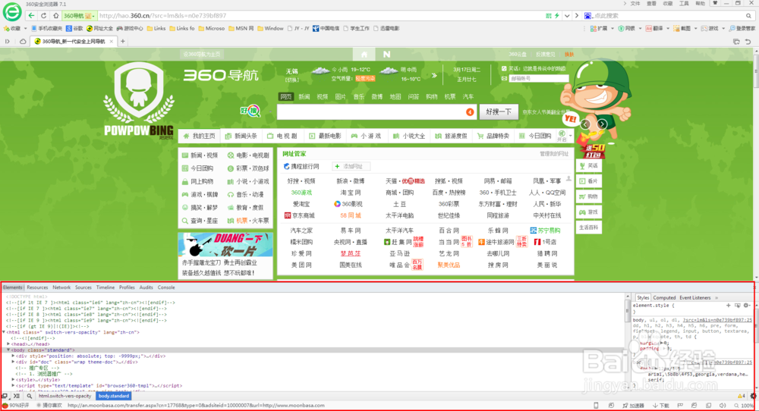Click the volume speaker icon in the status bar
The image size is (759, 411).
tap(723, 406)
